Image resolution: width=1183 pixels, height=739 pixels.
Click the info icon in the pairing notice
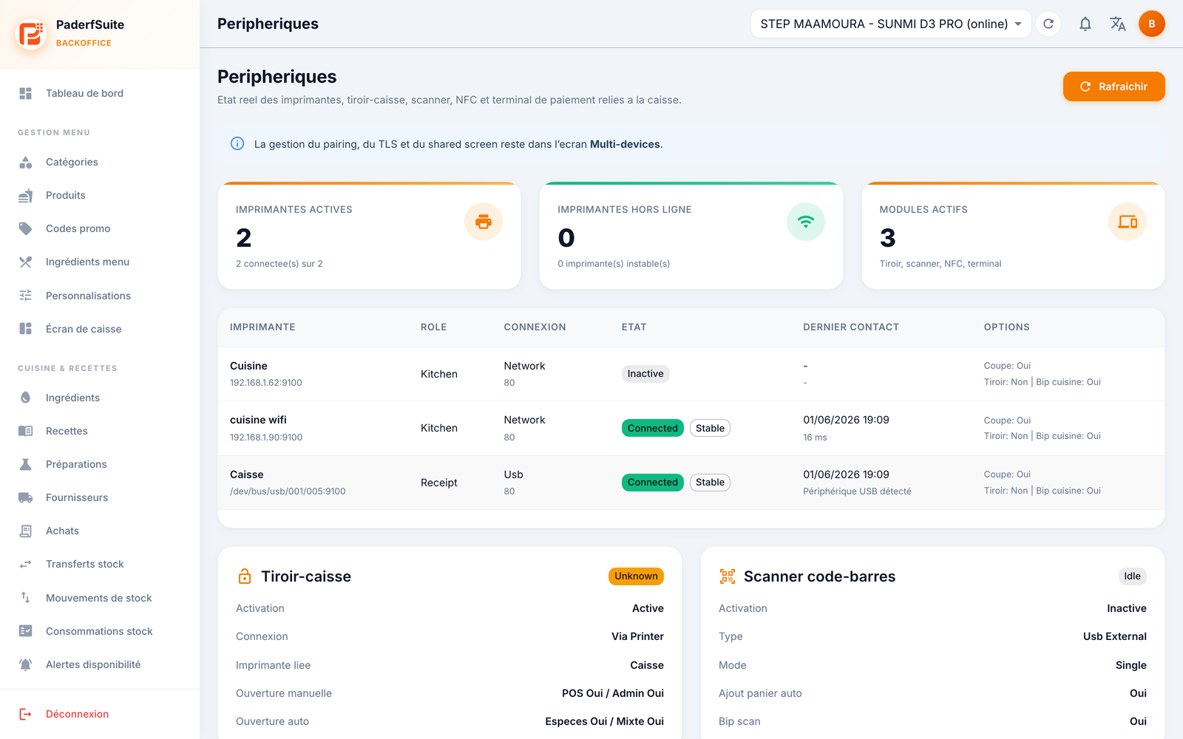[x=237, y=144]
